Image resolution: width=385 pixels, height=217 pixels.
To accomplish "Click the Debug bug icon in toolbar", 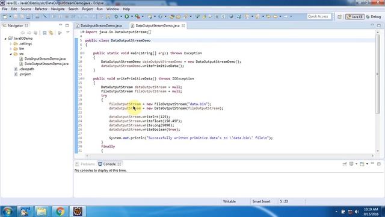I will coord(116,16).
